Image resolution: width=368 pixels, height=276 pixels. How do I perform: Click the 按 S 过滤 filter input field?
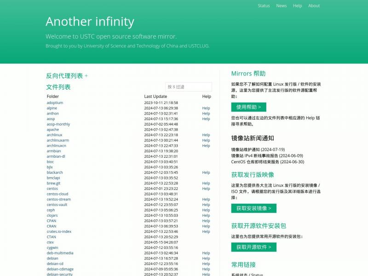pyautogui.click(x=188, y=87)
